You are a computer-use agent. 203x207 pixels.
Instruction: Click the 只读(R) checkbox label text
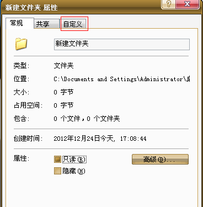coord(74,160)
